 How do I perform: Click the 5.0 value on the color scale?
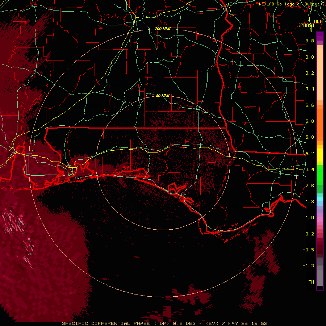click(310, 137)
